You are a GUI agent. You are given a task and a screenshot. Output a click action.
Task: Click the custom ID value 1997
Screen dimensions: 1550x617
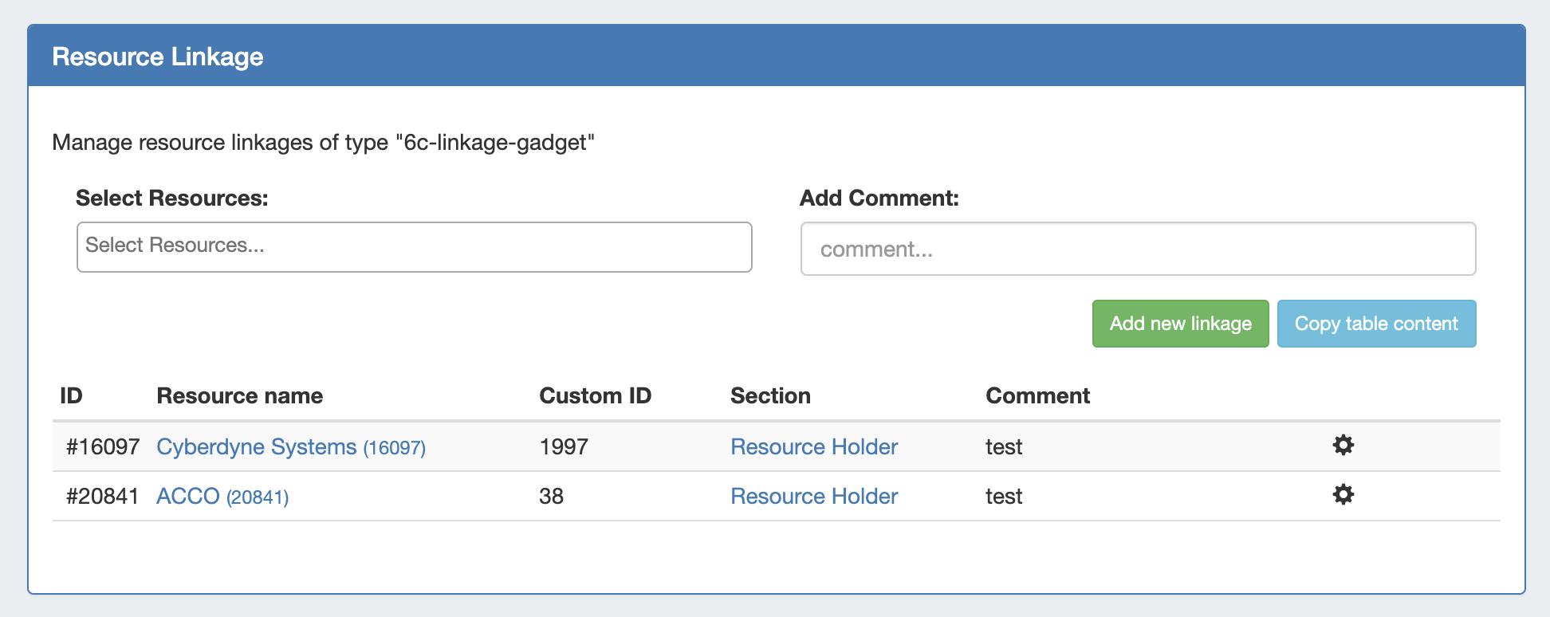click(563, 446)
